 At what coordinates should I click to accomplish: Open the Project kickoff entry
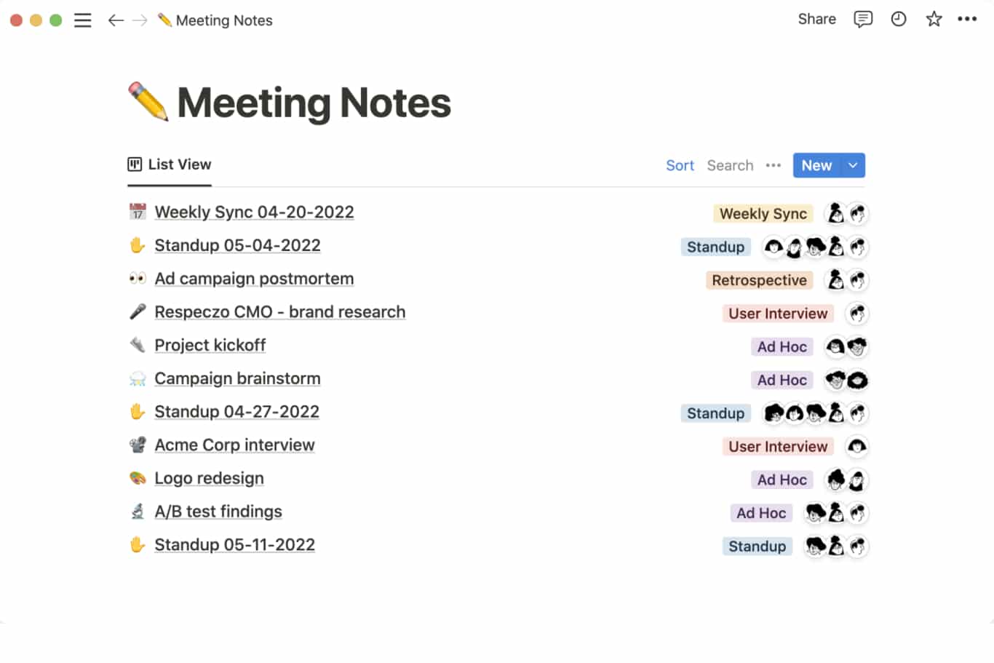tap(210, 345)
